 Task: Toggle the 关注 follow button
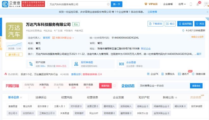coord(200,24)
